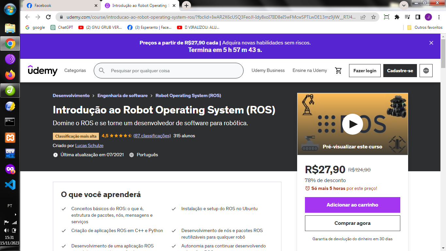Go forward in browser history

tap(38, 17)
